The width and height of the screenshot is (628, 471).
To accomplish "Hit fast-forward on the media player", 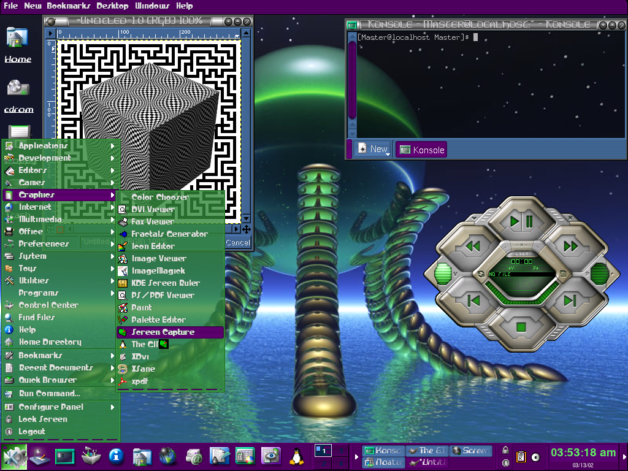I will pos(570,246).
